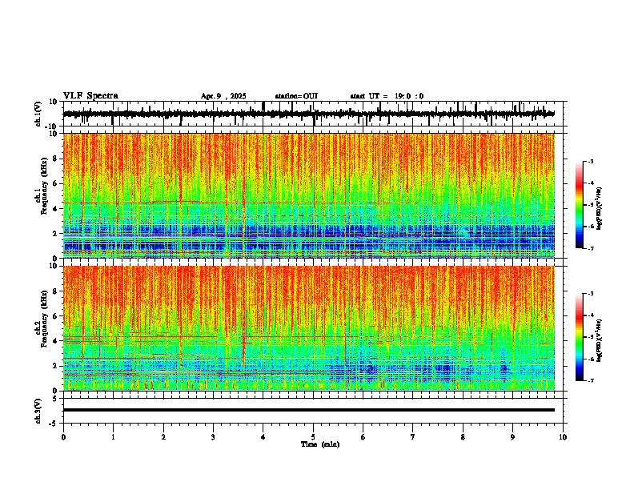The width and height of the screenshot is (634, 490).
Task: Click inside the ch.1 frequency spectrogram
Action: point(309,195)
